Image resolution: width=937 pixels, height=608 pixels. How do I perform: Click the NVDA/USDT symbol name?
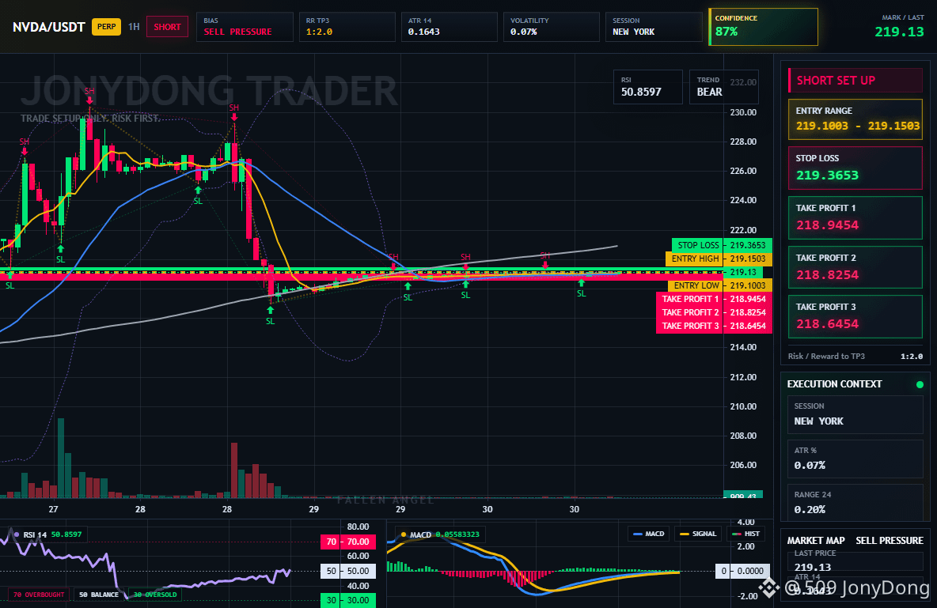(x=49, y=27)
